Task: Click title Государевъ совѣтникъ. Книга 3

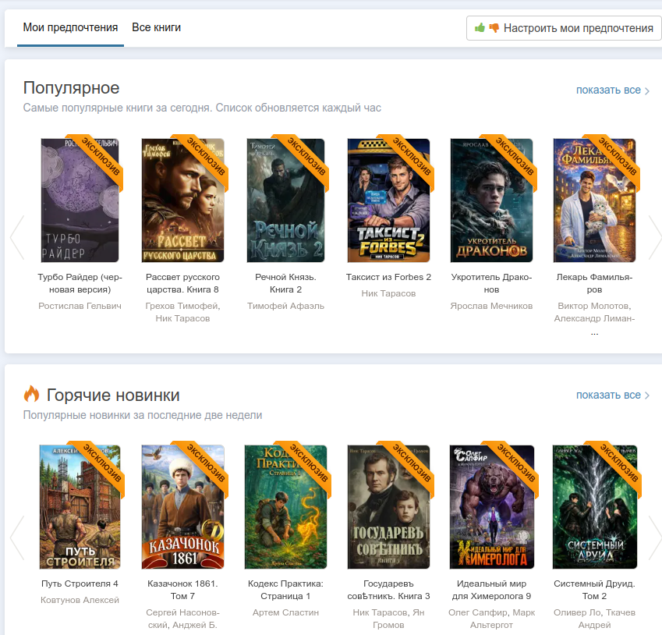Action: point(388,590)
